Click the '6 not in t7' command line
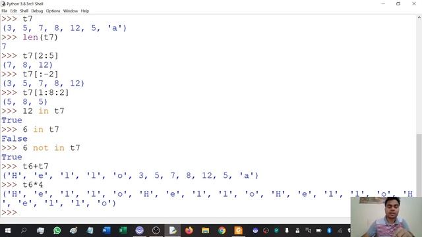The width and height of the screenshot is (422, 237). [51, 147]
